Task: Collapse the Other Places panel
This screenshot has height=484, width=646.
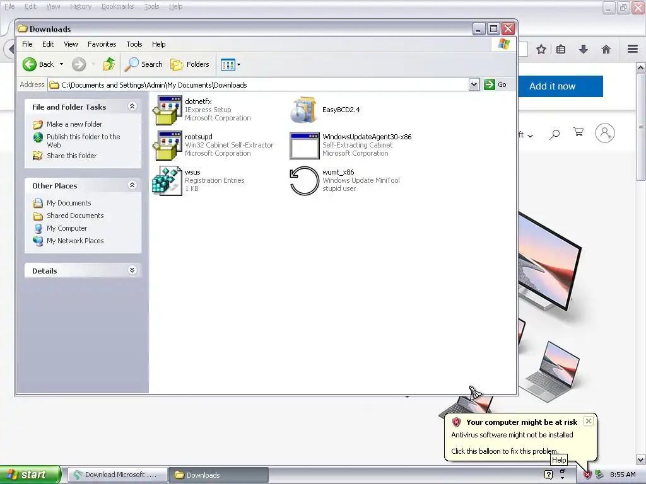Action: 132,185
